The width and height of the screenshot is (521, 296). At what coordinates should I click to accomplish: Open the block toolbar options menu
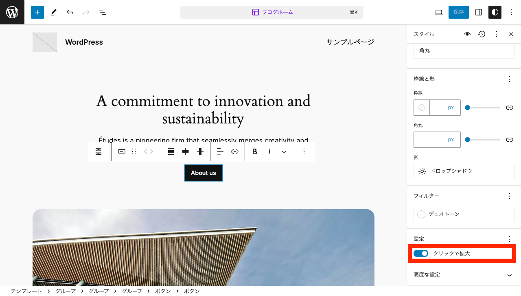pyautogui.click(x=304, y=151)
